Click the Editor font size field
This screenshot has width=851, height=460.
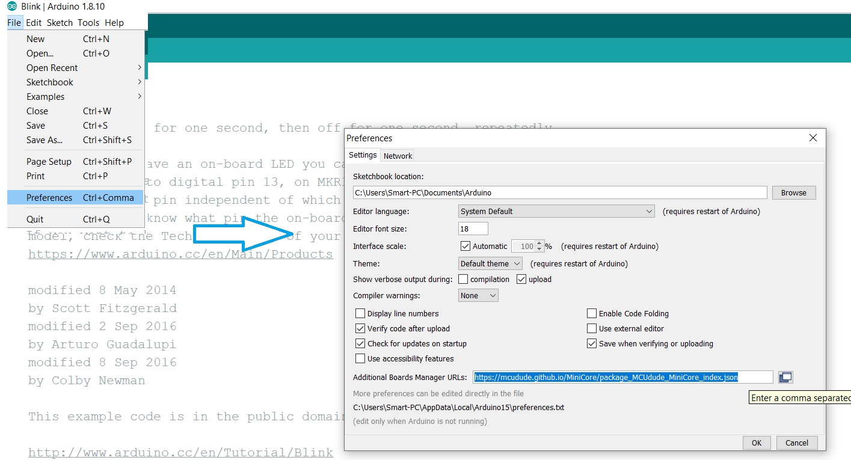click(x=473, y=229)
